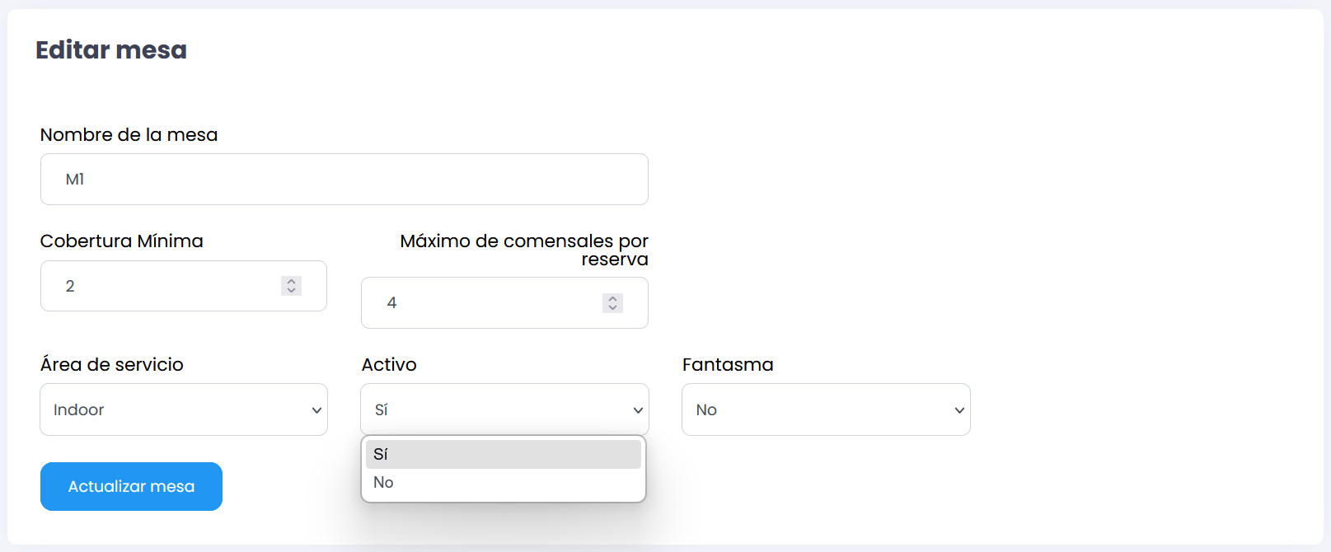
Task: Click the Fantasma field label
Action: tap(728, 365)
